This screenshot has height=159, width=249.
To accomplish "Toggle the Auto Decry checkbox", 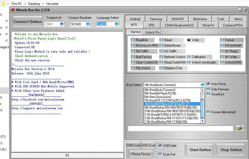I will [x=208, y=84].
